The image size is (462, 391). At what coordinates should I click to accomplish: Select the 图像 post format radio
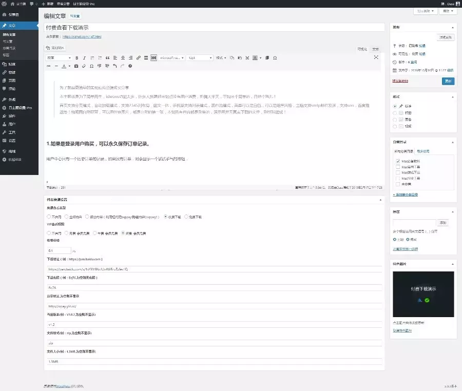(394, 119)
